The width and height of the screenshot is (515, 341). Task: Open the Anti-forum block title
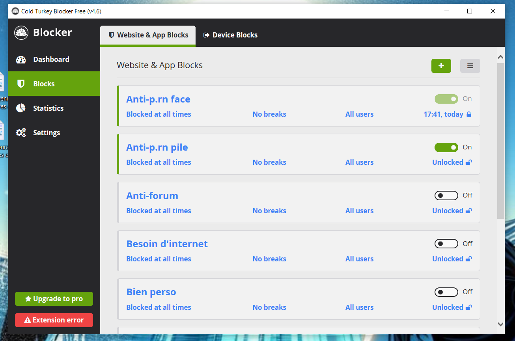(152, 196)
